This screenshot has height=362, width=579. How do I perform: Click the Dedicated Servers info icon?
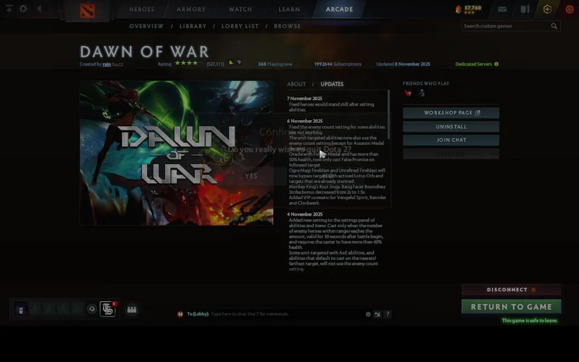coord(496,64)
